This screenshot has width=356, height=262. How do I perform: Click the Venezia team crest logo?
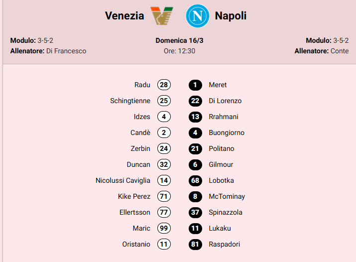click(162, 16)
